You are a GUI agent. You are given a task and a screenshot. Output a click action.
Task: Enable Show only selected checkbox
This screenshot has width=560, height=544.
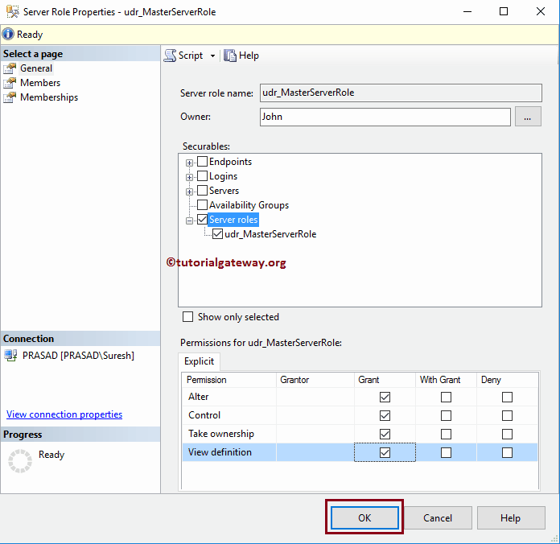tap(188, 317)
